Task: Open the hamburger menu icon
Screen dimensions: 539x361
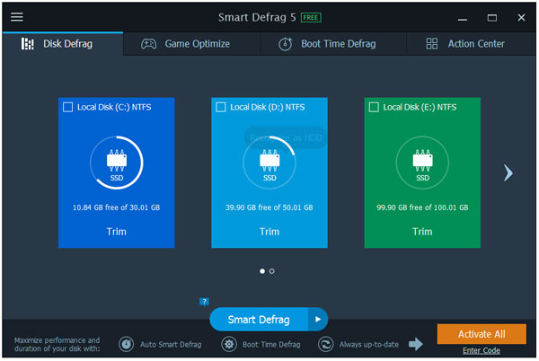Action: pyautogui.click(x=16, y=17)
